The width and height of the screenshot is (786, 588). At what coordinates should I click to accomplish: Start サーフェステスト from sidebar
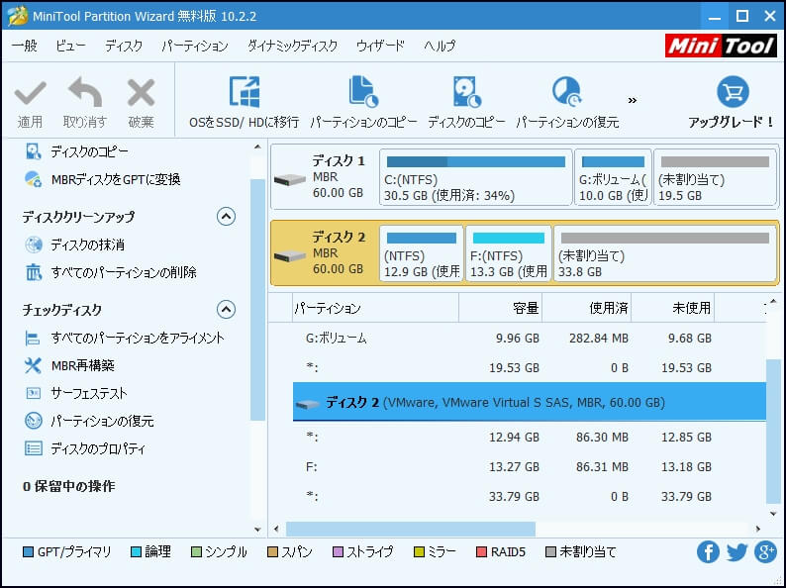coord(75,393)
